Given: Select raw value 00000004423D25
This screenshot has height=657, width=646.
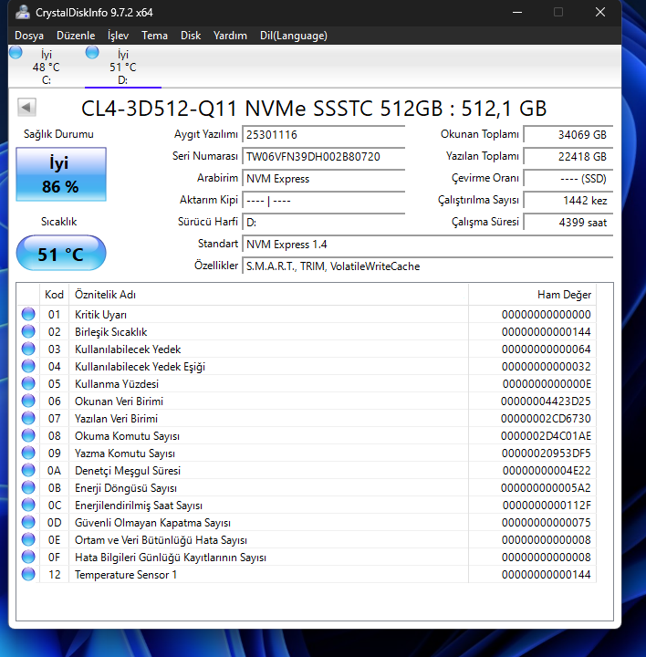Looking at the screenshot, I should click(546, 401).
